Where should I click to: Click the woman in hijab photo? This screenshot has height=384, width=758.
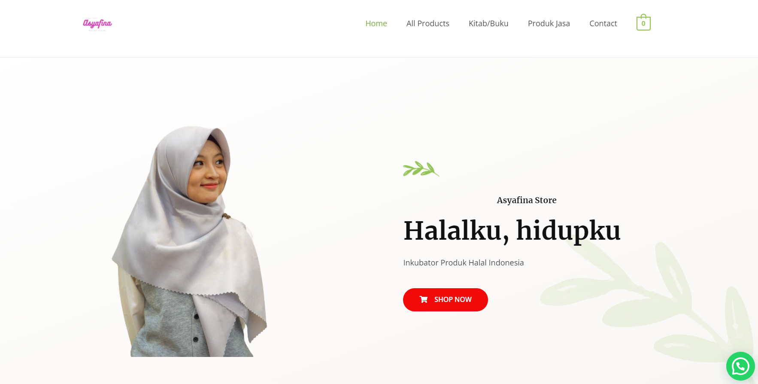click(190, 241)
